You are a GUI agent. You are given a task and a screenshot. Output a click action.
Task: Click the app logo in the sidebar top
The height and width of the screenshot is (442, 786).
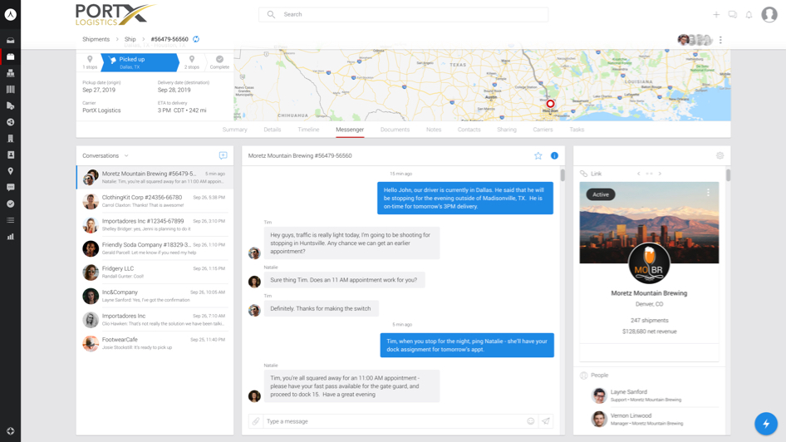click(x=11, y=14)
